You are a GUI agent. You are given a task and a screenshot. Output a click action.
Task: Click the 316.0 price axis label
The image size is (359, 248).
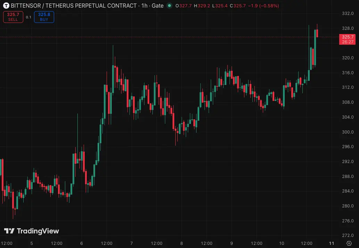348,73
